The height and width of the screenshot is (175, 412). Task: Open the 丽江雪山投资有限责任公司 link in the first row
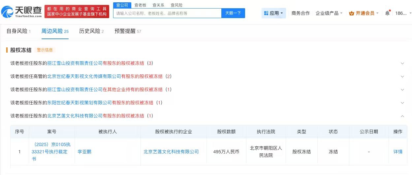(x=75, y=63)
